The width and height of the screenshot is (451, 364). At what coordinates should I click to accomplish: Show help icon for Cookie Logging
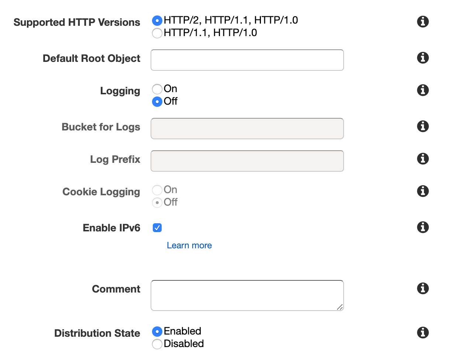point(423,191)
